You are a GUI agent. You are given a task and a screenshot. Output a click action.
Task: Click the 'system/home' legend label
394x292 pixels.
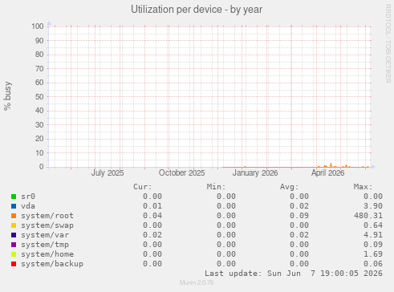click(x=47, y=254)
